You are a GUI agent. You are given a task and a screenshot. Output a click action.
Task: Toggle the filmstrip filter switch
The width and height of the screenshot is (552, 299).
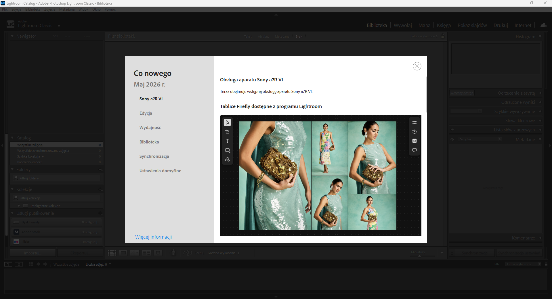pyautogui.click(x=546, y=264)
